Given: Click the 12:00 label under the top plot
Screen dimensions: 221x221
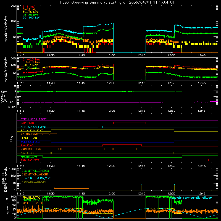Looking at the screenshot, I should coord(111,56).
